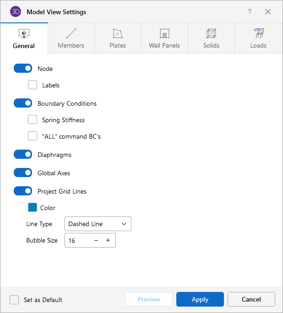This screenshot has height=313, width=283.
Task: Tick the Set as Default checkbox
Action: (14, 300)
